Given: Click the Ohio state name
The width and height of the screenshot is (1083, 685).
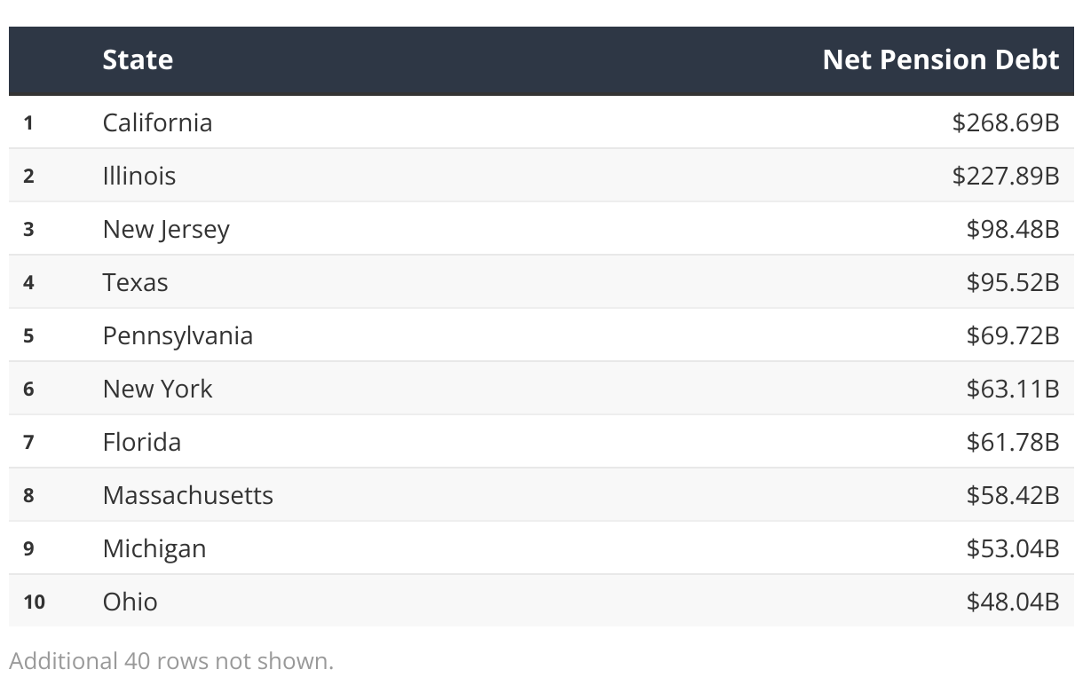Looking at the screenshot, I should 130,602.
